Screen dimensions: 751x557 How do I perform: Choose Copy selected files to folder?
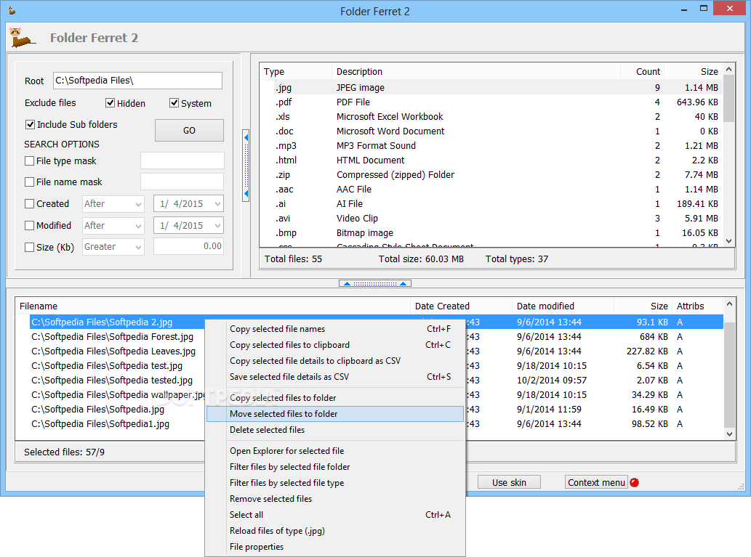coord(335,398)
